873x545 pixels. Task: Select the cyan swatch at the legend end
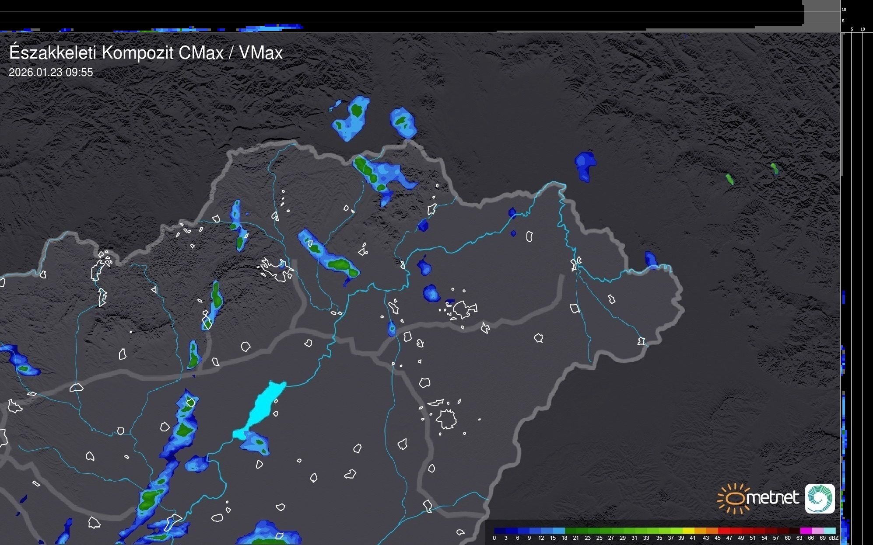click(830, 531)
